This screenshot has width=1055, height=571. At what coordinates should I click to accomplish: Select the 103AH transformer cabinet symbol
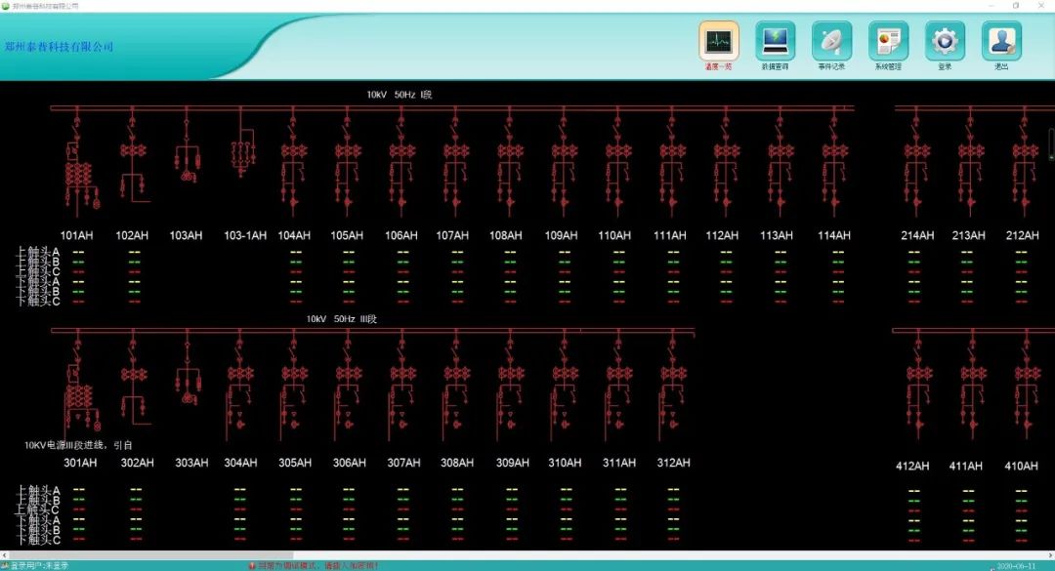187,158
